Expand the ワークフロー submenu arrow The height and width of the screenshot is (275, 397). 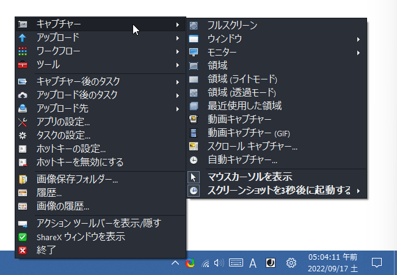click(178, 52)
